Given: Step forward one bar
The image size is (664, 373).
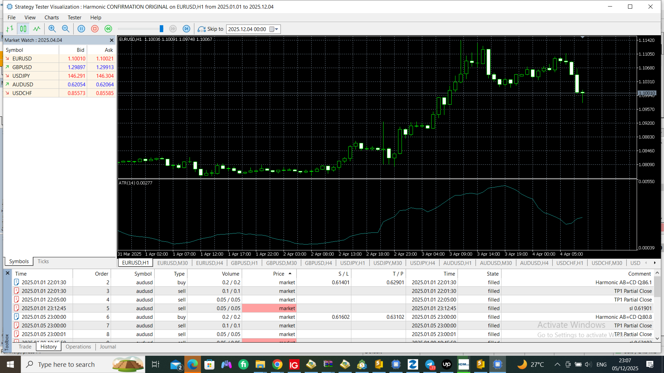Looking at the screenshot, I should [x=186, y=29].
